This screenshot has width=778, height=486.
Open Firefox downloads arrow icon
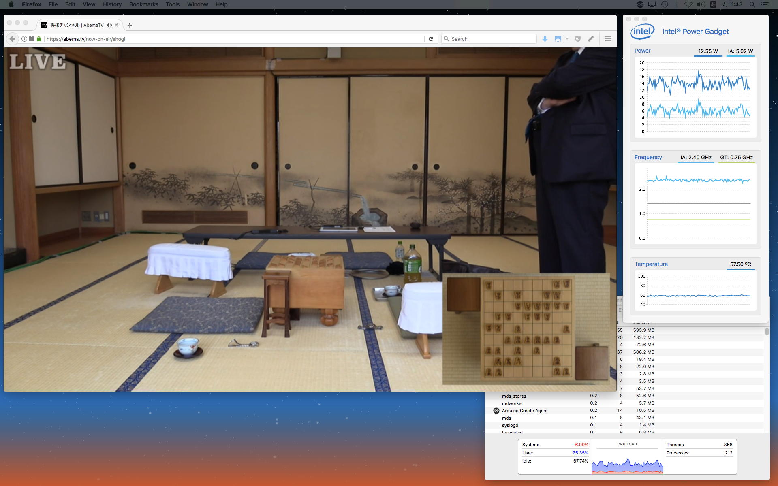click(545, 39)
